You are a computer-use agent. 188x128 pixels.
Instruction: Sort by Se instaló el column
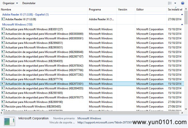coord(175,9)
